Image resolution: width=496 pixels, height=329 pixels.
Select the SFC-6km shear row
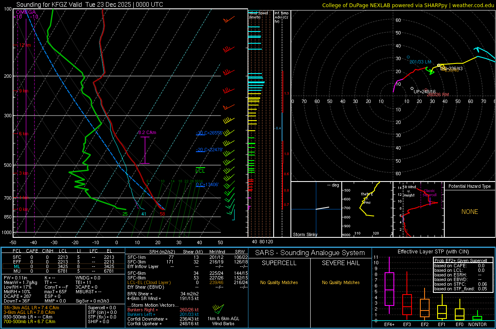(187, 273)
